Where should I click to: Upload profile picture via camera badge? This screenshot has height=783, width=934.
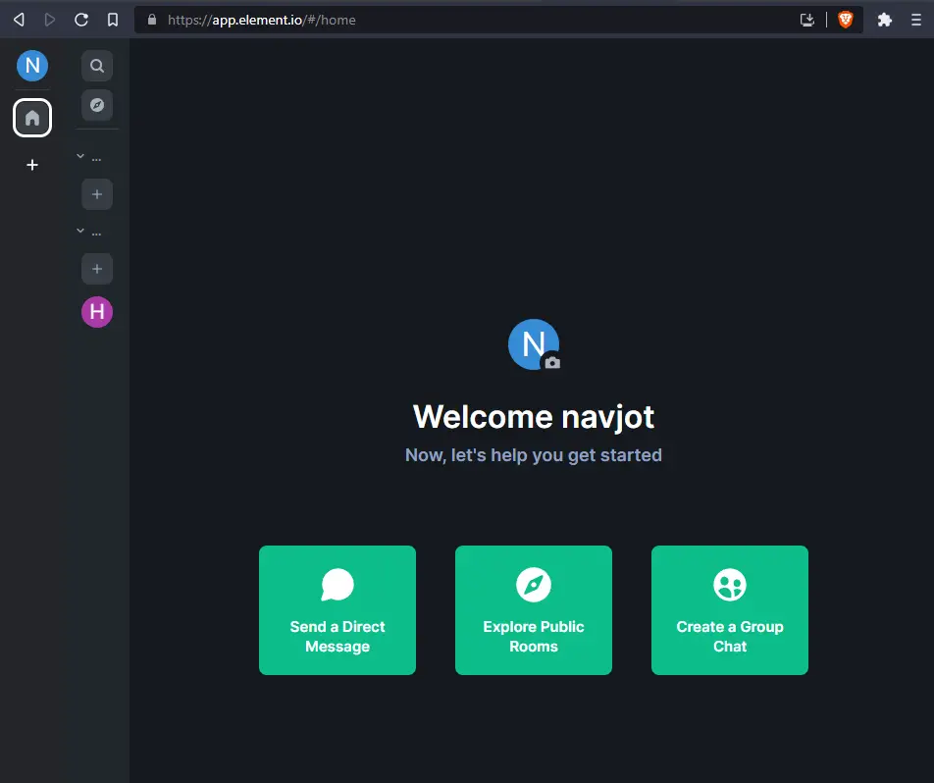(x=552, y=362)
